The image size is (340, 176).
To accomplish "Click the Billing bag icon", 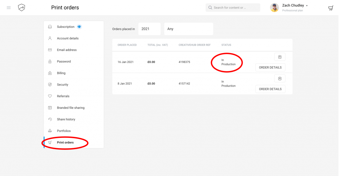I will point(50,73).
